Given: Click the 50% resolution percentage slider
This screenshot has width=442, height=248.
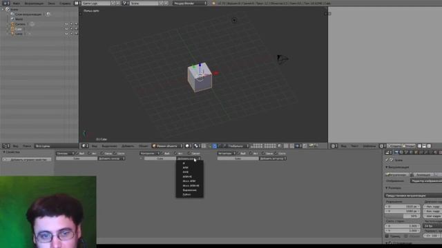Looking at the screenshot, I should (403, 216).
